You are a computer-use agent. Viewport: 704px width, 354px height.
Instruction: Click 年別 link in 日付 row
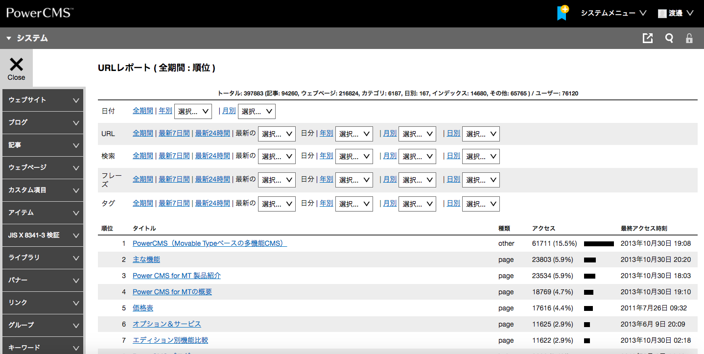[165, 111]
